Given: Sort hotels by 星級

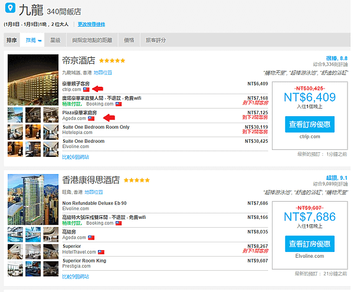Looking at the screenshot, I should [x=55, y=40].
